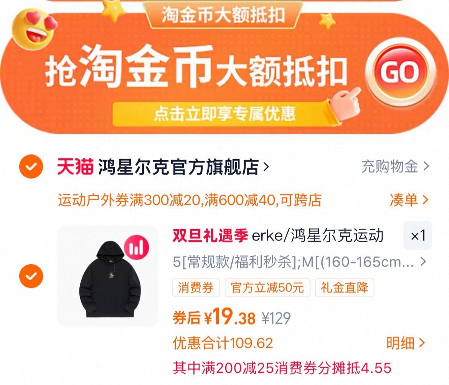Tap 凑单 to add more items
The image size is (449, 385).
click(x=409, y=200)
